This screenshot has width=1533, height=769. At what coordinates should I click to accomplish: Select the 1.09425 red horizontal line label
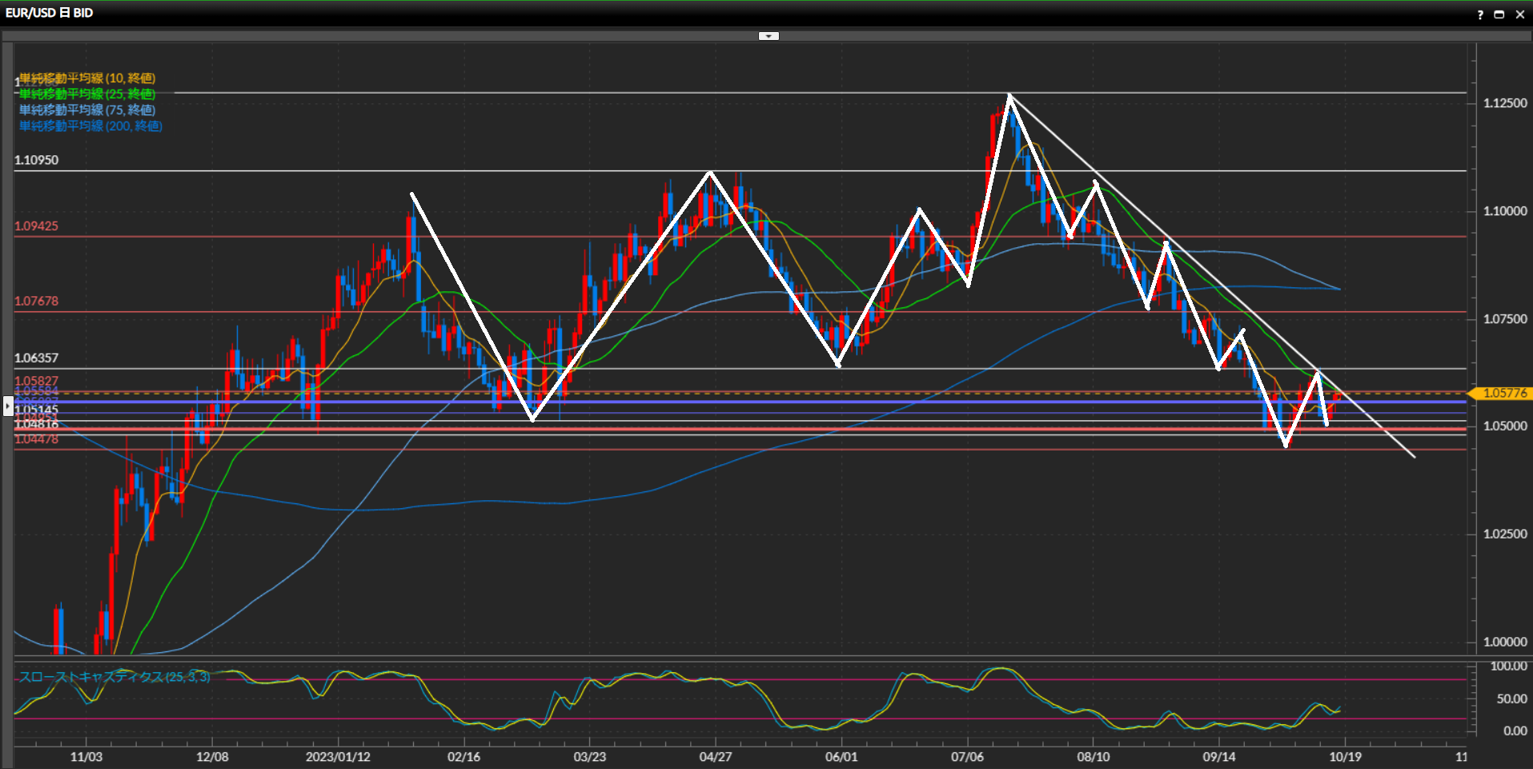point(37,226)
